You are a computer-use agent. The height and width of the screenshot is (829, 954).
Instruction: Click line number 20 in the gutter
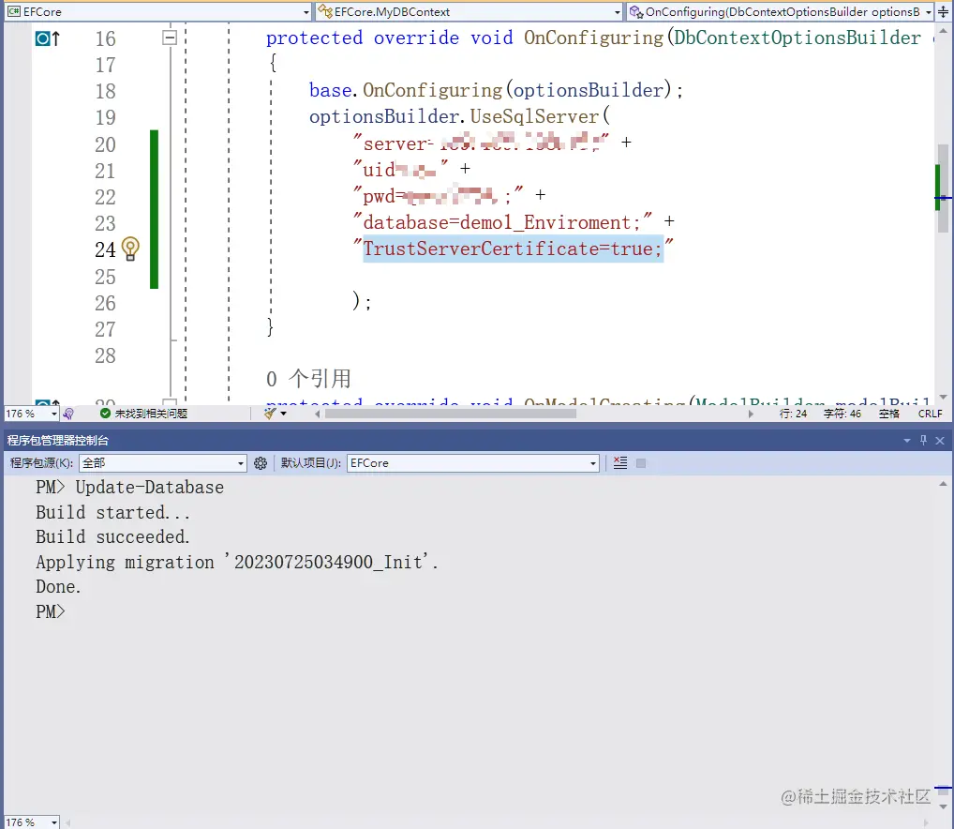105,144
